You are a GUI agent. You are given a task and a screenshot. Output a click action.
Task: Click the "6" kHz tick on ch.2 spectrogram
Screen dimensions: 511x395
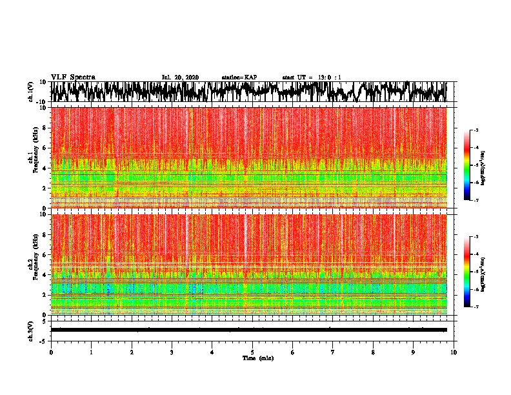(x=45, y=255)
